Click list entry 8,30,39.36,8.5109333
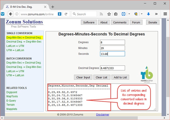Image resolution: width=170 pixels, height=120 pixels. [x=65, y=99]
